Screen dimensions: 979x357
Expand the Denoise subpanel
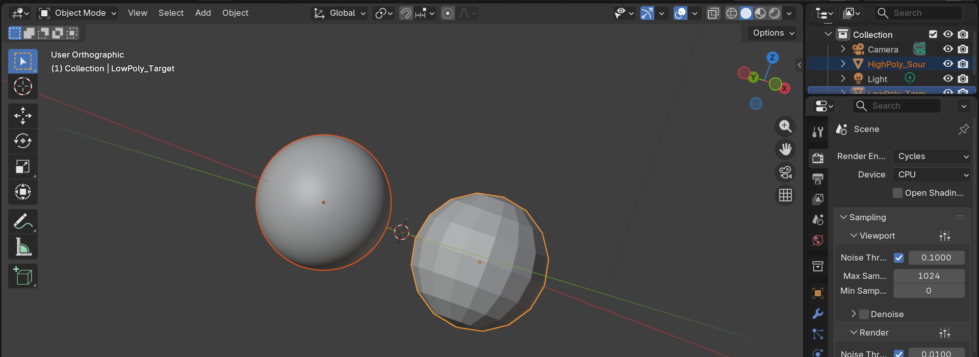854,314
